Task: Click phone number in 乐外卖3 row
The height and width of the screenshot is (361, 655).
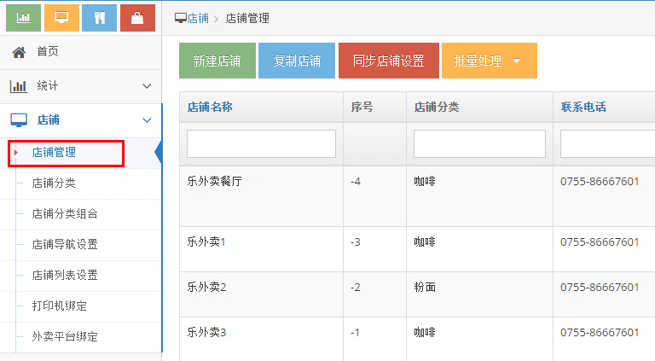Action: point(600,332)
